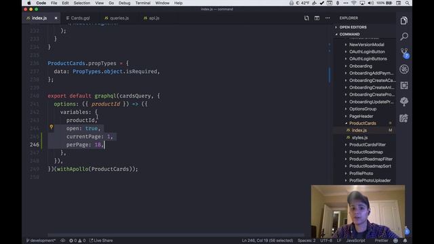Click the editor horizontal scrollbar
434x244 pixels.
point(176,235)
